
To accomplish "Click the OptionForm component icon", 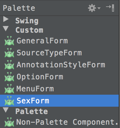I will click(9, 77).
